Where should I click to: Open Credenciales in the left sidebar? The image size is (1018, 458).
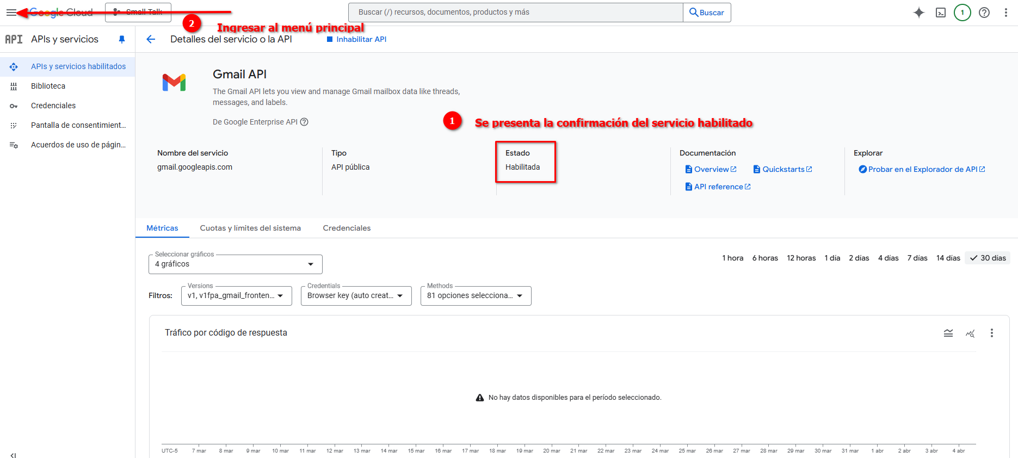[x=53, y=106]
